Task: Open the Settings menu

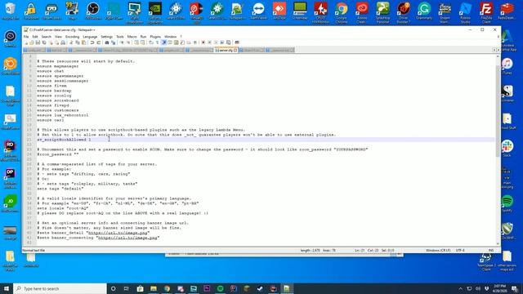Action: coord(107,37)
